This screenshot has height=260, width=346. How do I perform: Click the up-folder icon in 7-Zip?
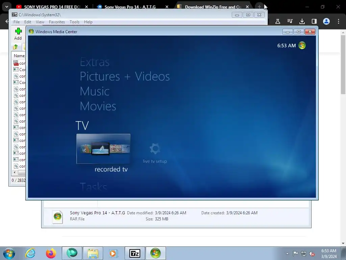(16, 47)
